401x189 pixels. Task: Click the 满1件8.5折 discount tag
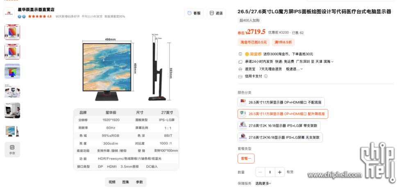coord(283,42)
